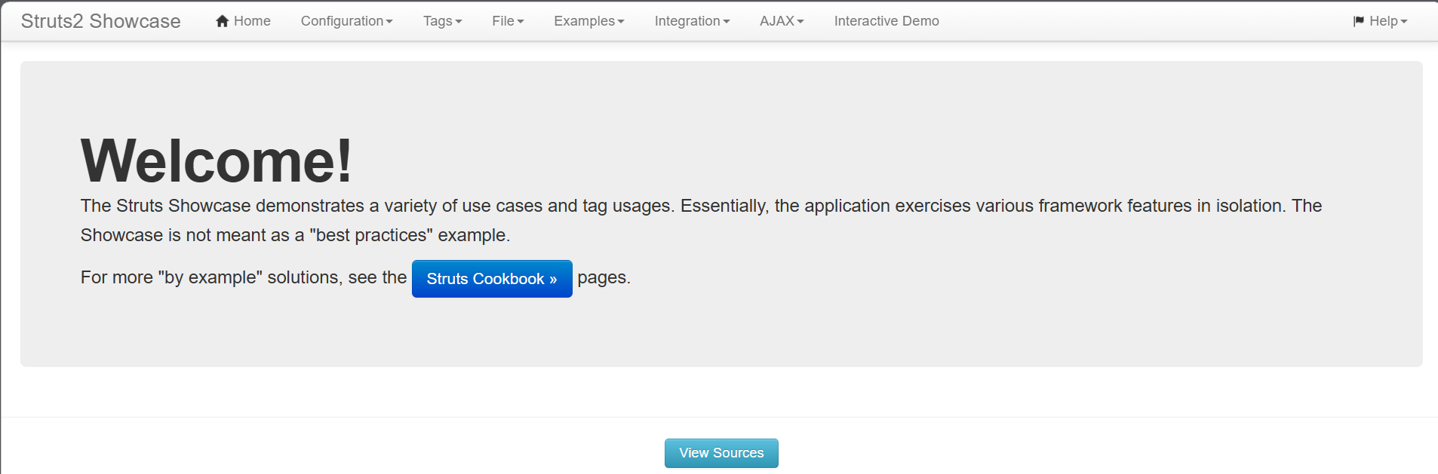
Task: Click the caret arrow next to Tags
Action: (459, 22)
